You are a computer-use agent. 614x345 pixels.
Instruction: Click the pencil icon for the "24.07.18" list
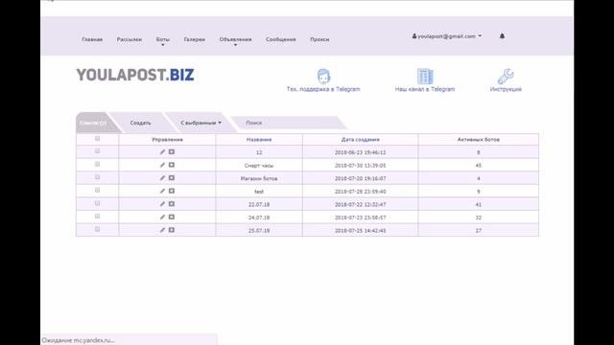coord(162,218)
